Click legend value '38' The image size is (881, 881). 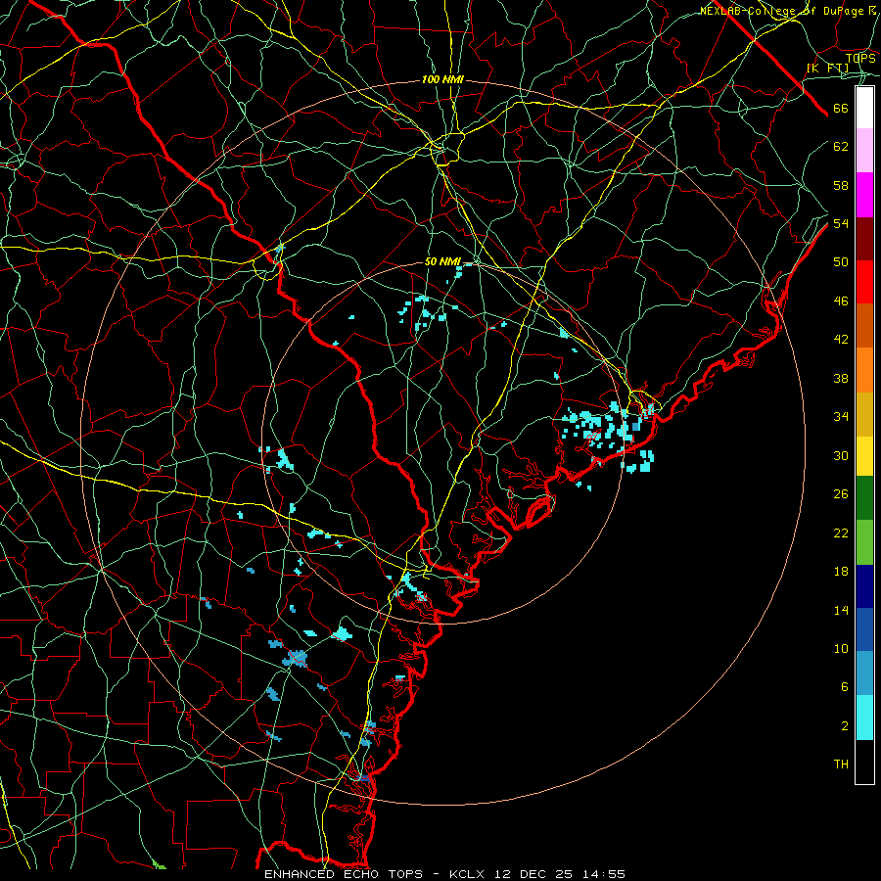pos(841,378)
